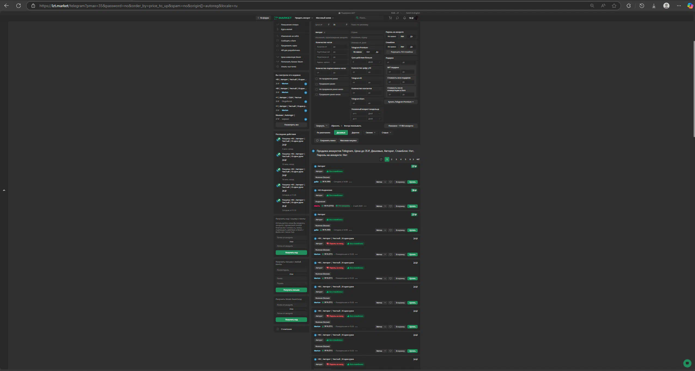The width and height of the screenshot is (695, 371).
Task: Click the Страна filter field
Action: point(366,32)
